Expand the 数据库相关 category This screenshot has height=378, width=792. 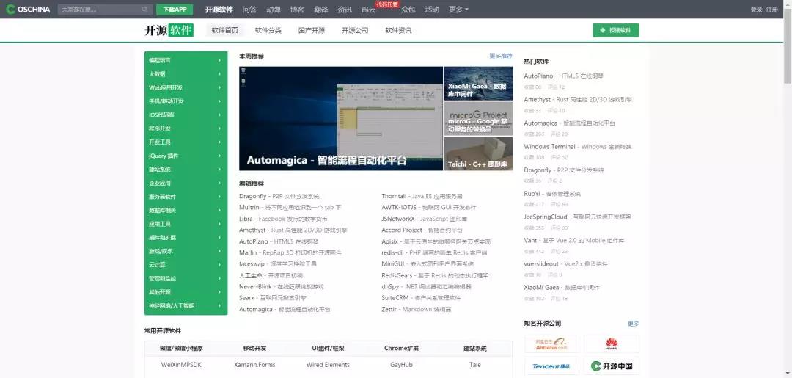click(x=186, y=210)
